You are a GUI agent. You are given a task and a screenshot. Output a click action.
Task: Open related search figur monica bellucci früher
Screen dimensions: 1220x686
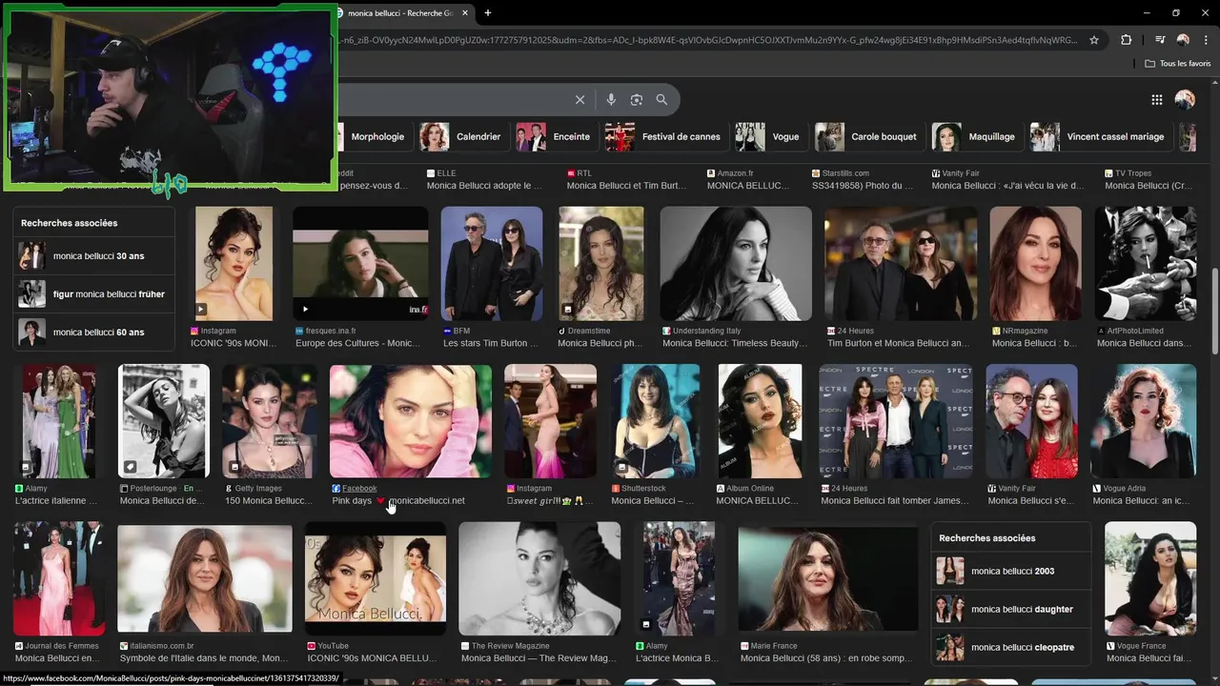(93, 293)
